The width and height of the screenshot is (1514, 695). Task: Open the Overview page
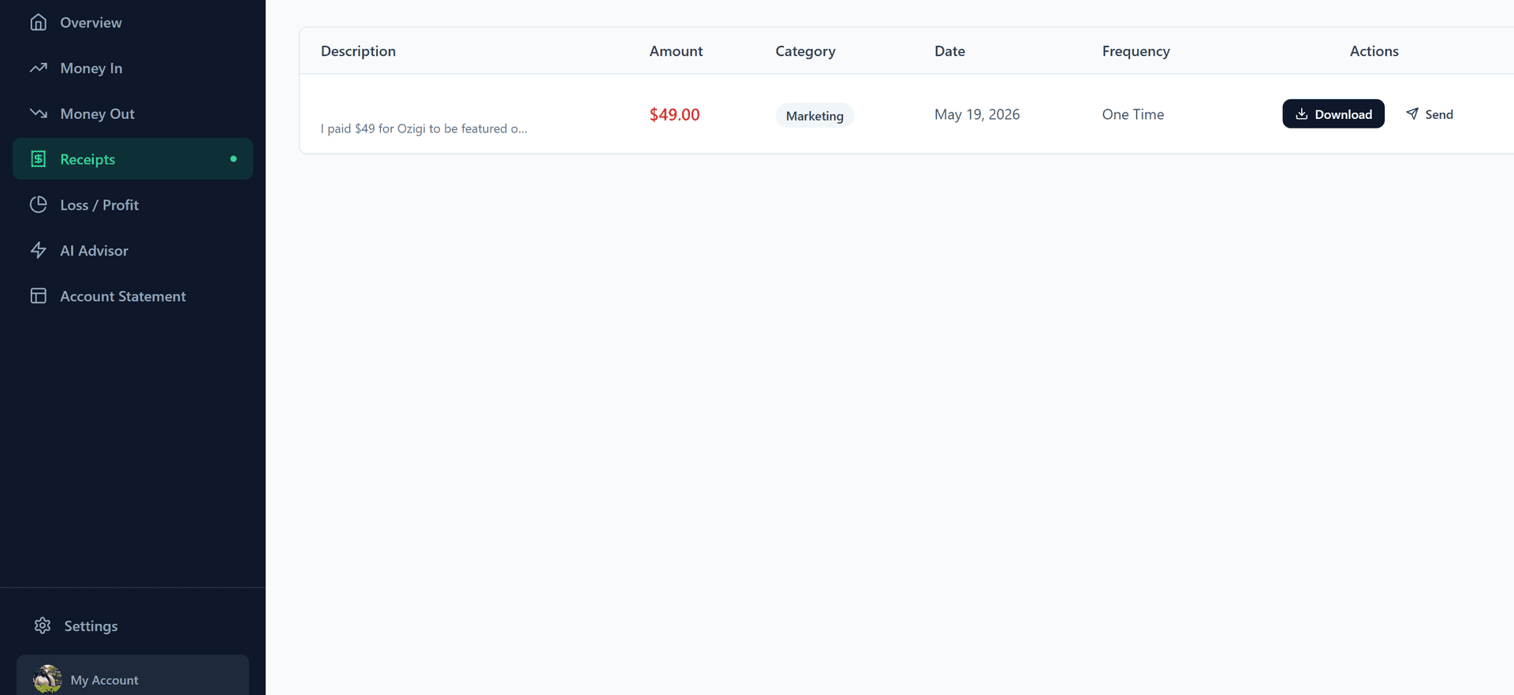(x=132, y=22)
